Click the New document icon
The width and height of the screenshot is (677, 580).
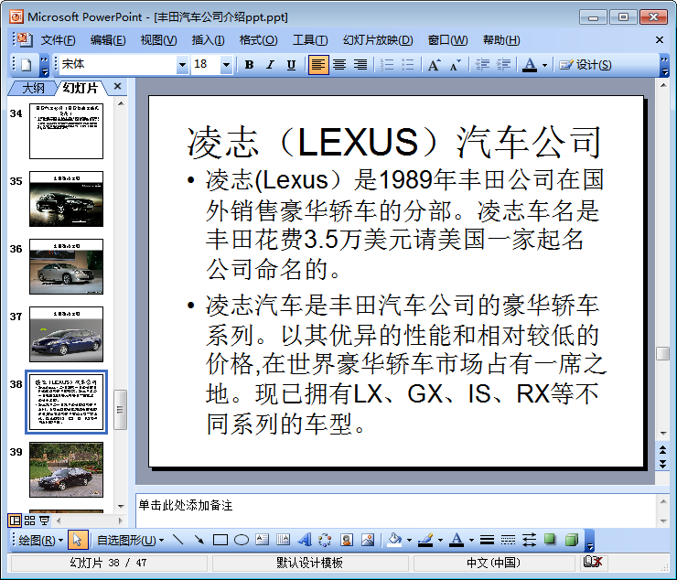coord(27,65)
